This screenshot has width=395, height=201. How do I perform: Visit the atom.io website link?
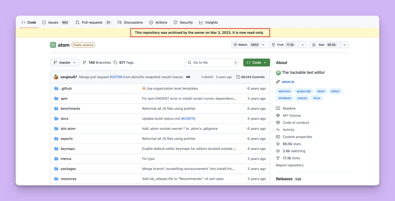click(x=288, y=82)
